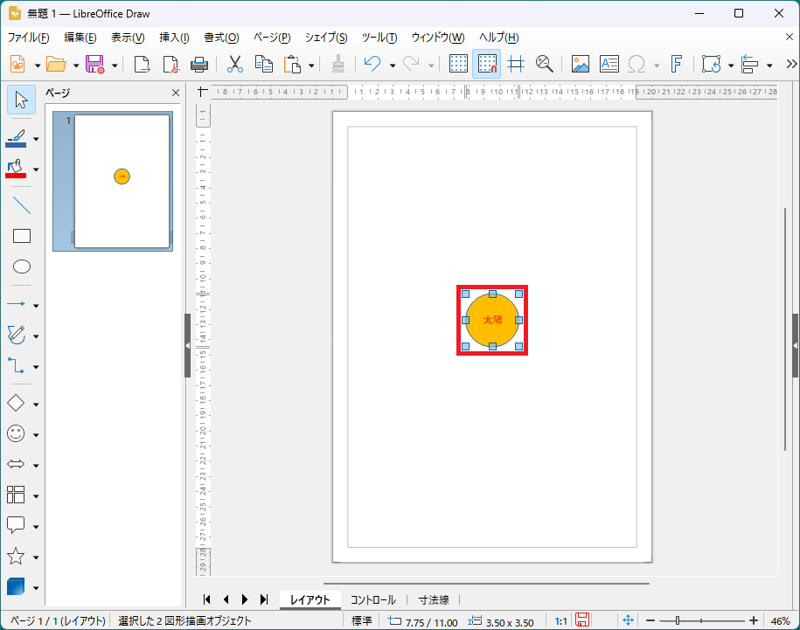Image resolution: width=800 pixels, height=630 pixels.
Task: Select the Line drawing tool
Action: click(22, 206)
